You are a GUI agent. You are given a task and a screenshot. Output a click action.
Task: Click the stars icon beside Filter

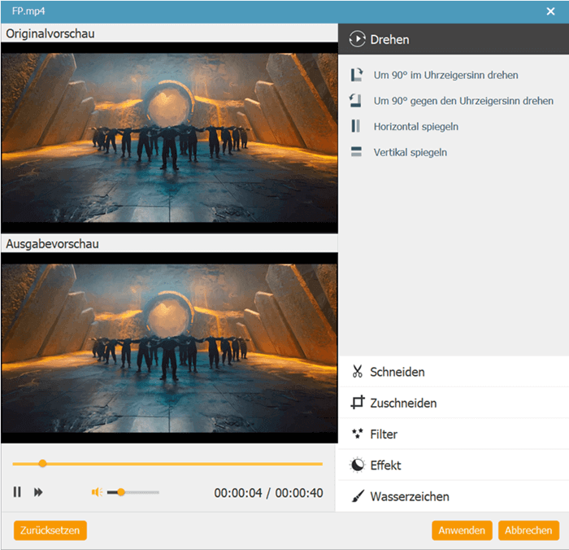357,434
